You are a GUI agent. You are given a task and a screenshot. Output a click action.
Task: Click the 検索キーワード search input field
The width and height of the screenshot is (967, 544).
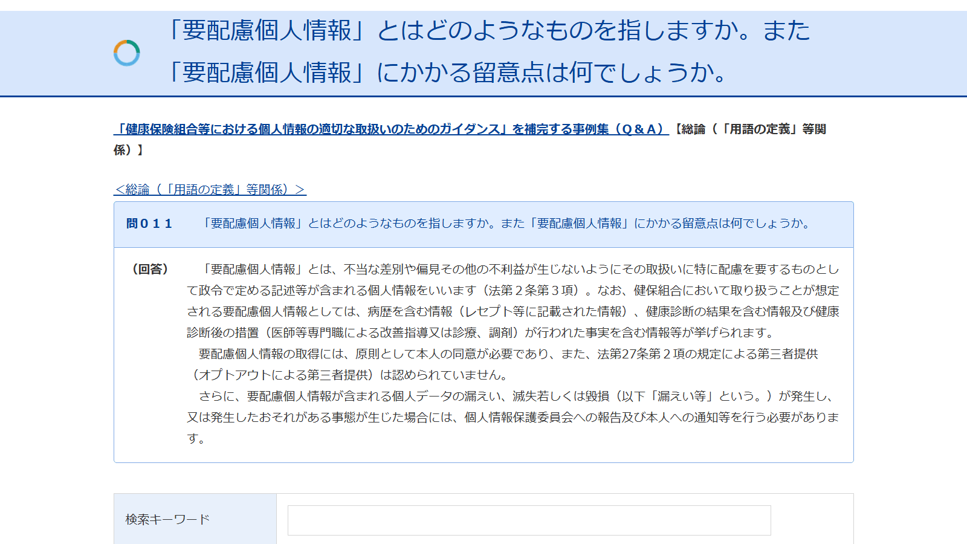(x=529, y=520)
